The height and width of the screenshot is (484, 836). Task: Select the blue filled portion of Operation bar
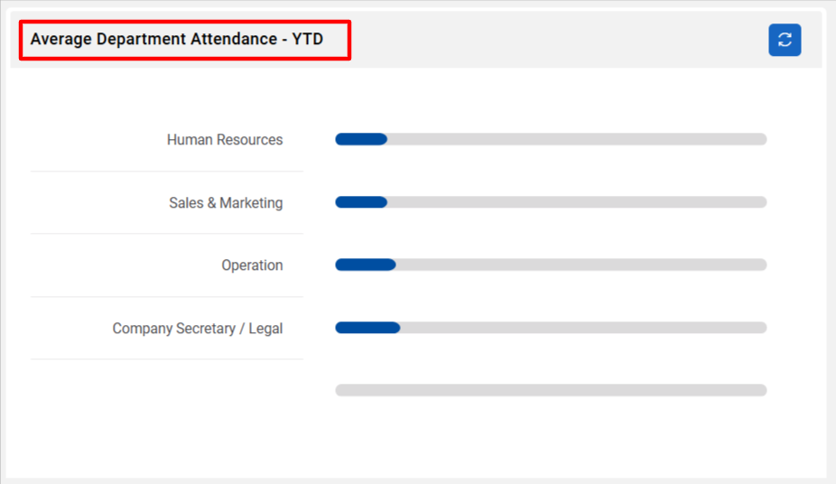click(366, 265)
